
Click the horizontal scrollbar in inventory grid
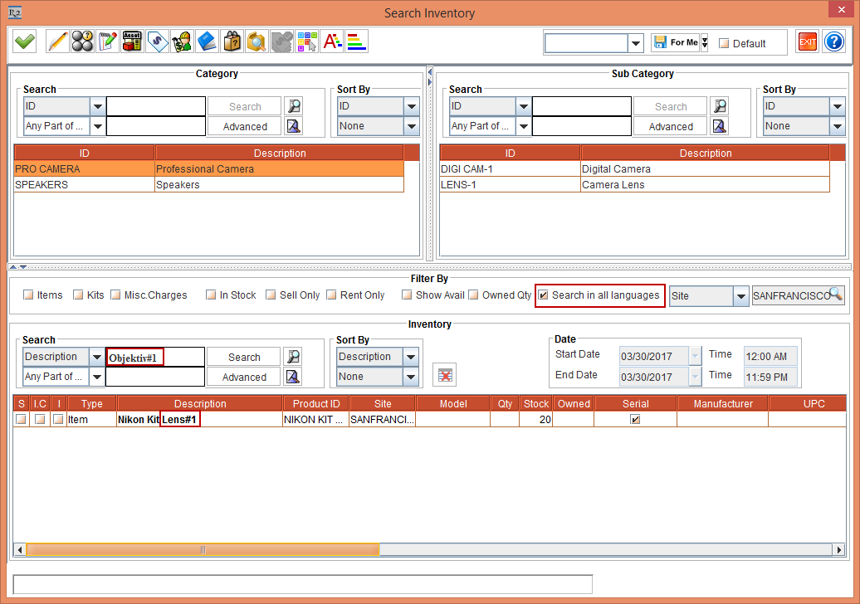(203, 549)
